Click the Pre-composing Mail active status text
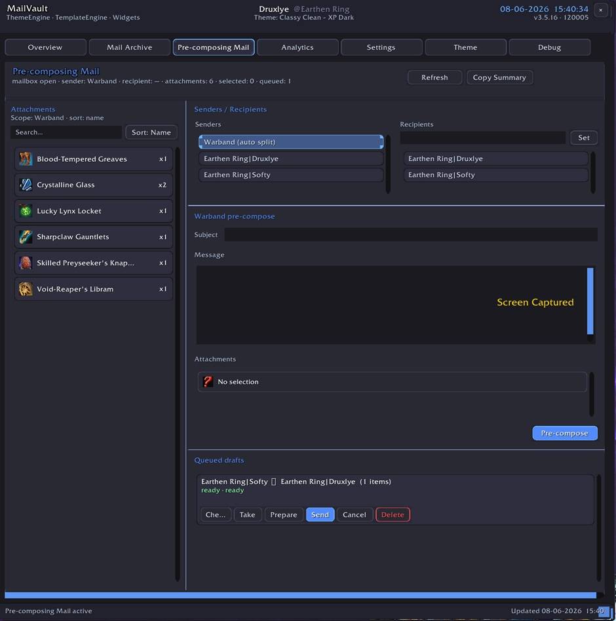 tap(48, 611)
